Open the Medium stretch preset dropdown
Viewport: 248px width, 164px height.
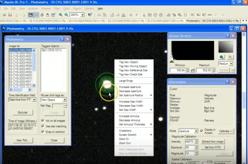(231, 64)
